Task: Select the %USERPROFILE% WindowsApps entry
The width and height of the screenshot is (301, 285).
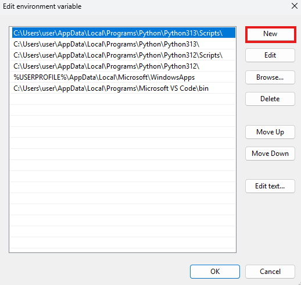Action: tap(123, 77)
